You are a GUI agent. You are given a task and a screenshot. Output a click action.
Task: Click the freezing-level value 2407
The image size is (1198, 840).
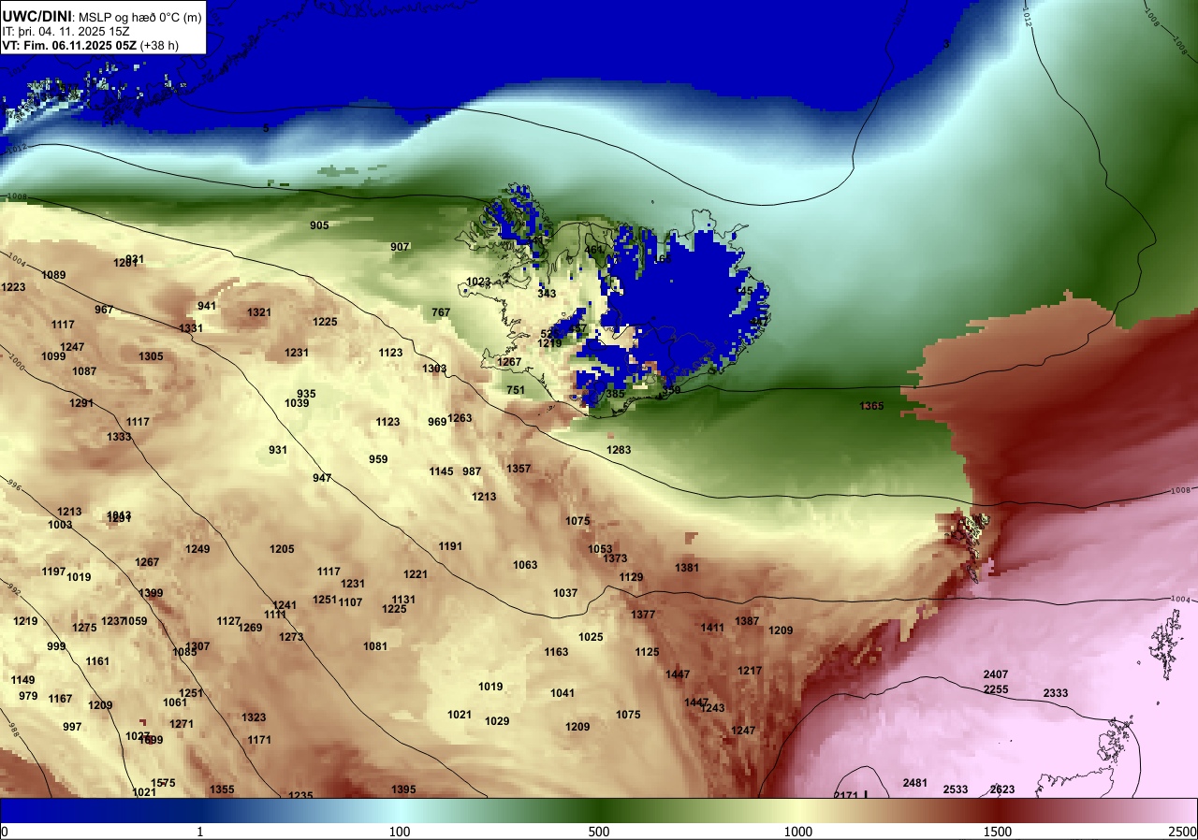pyautogui.click(x=996, y=674)
